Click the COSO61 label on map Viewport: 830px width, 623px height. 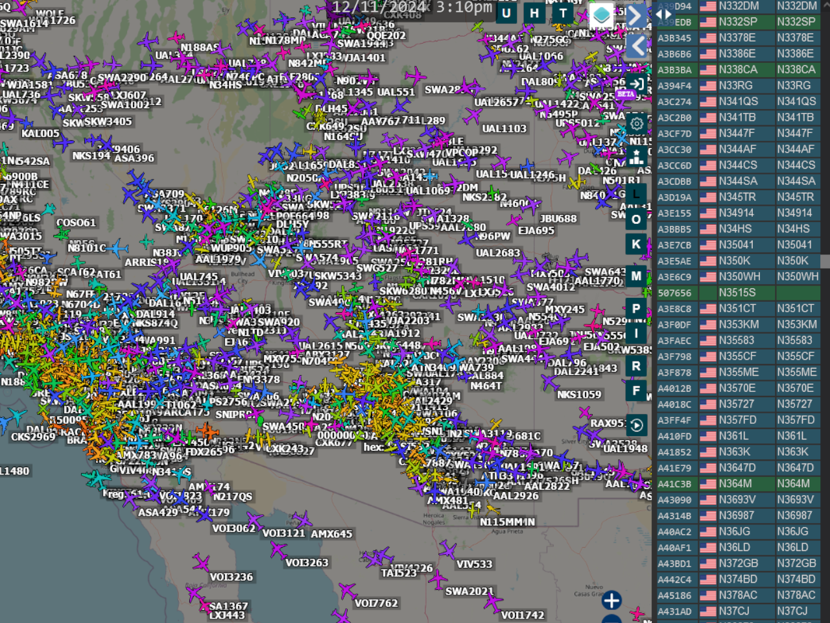(76, 223)
